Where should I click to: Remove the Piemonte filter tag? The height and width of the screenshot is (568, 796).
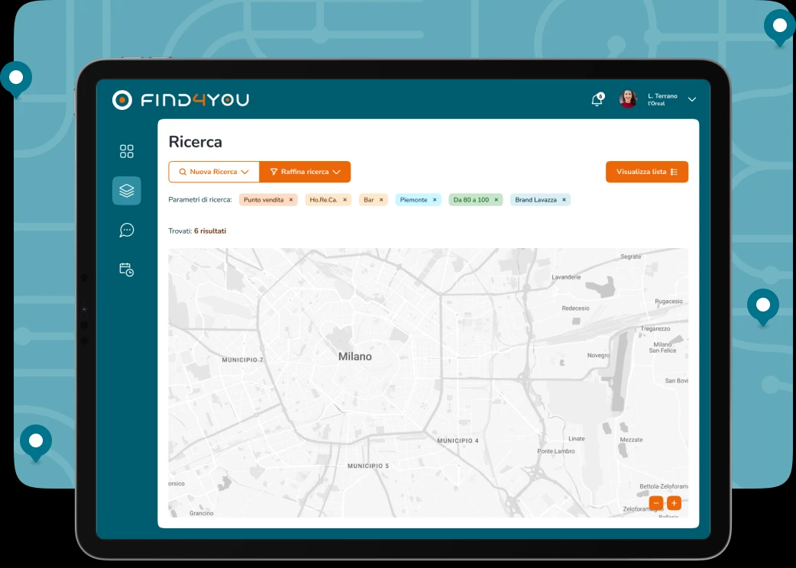(x=435, y=200)
